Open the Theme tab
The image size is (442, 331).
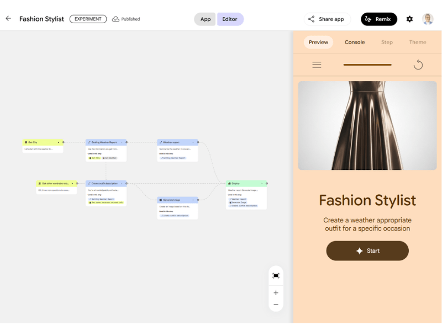point(417,42)
